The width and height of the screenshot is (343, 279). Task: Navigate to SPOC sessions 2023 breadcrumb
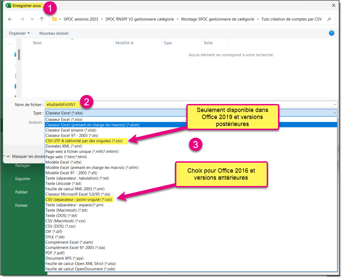coord(81,19)
